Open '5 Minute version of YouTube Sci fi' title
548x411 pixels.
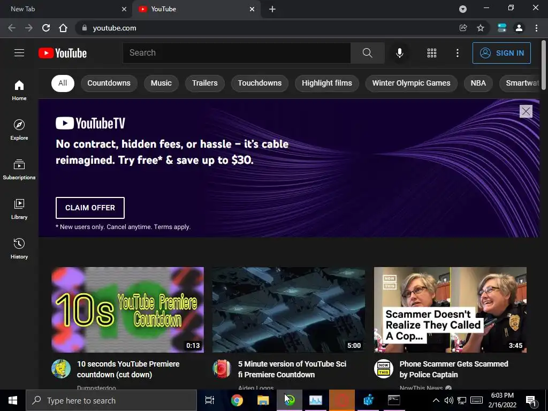pos(292,369)
